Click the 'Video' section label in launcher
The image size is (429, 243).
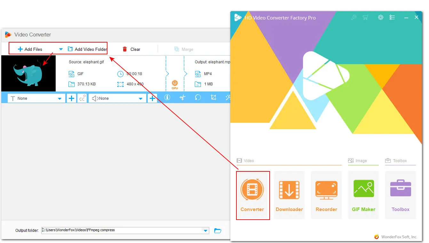tap(249, 161)
